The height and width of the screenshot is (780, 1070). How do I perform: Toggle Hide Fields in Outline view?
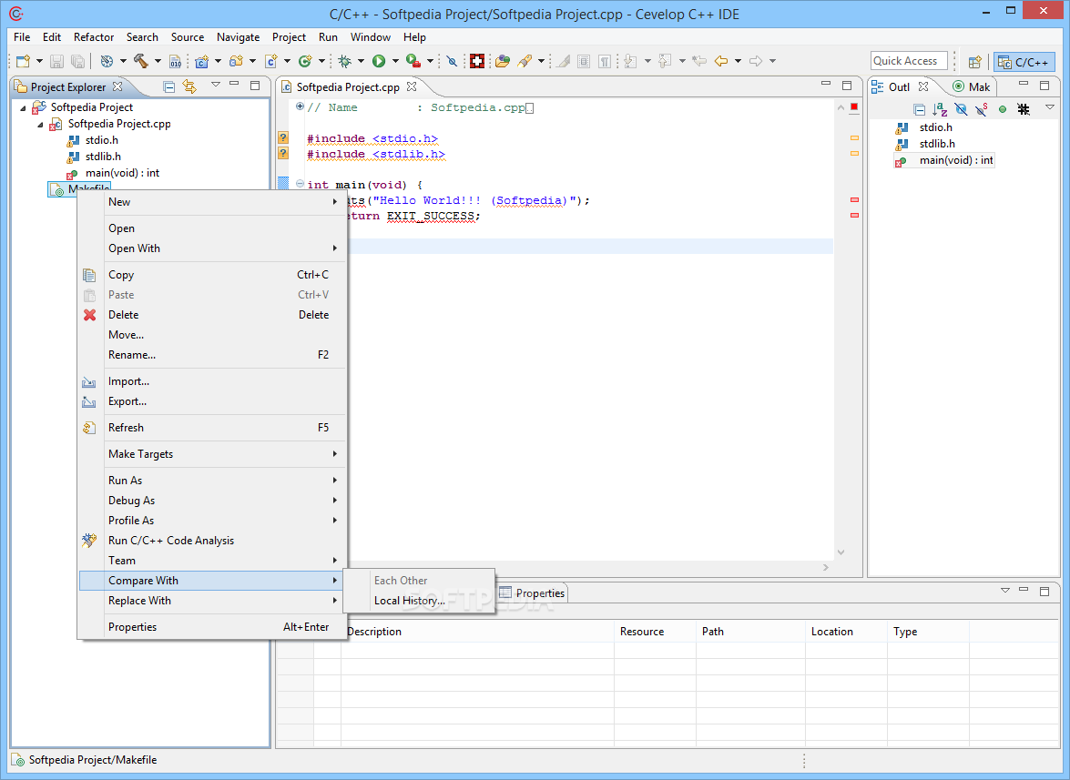point(962,109)
